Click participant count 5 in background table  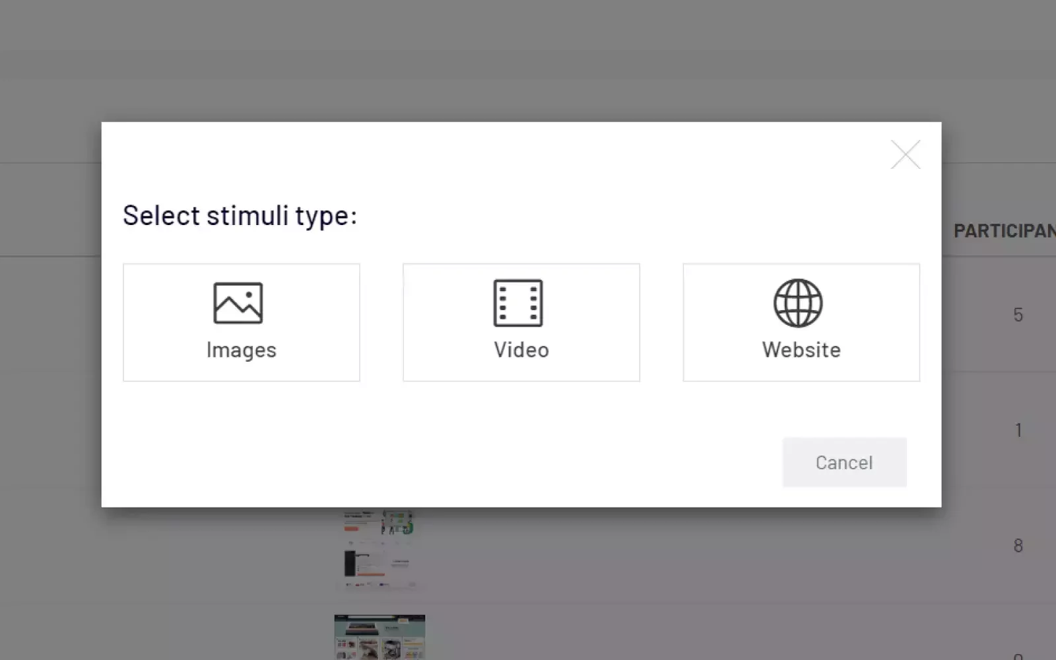(1018, 315)
